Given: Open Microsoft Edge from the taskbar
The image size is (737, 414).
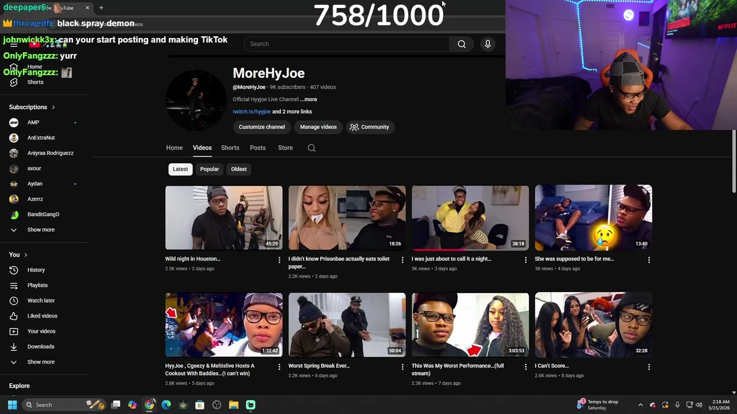Looking at the screenshot, I should (x=166, y=405).
